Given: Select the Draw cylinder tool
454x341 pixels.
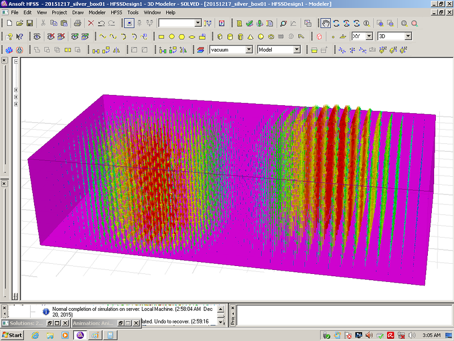Looking at the screenshot, I should 229,36.
